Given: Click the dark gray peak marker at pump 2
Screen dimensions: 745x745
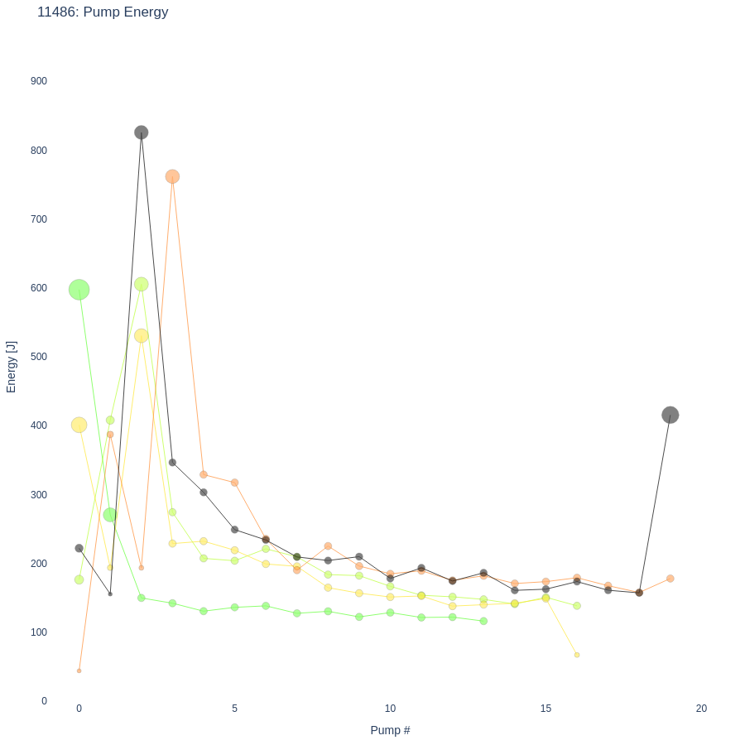Looking at the screenshot, I should click(142, 132).
